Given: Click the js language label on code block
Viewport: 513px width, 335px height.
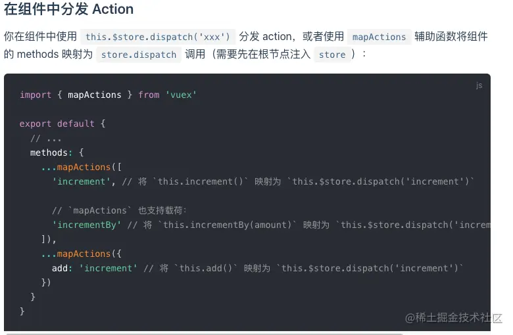Looking at the screenshot, I should [x=479, y=85].
